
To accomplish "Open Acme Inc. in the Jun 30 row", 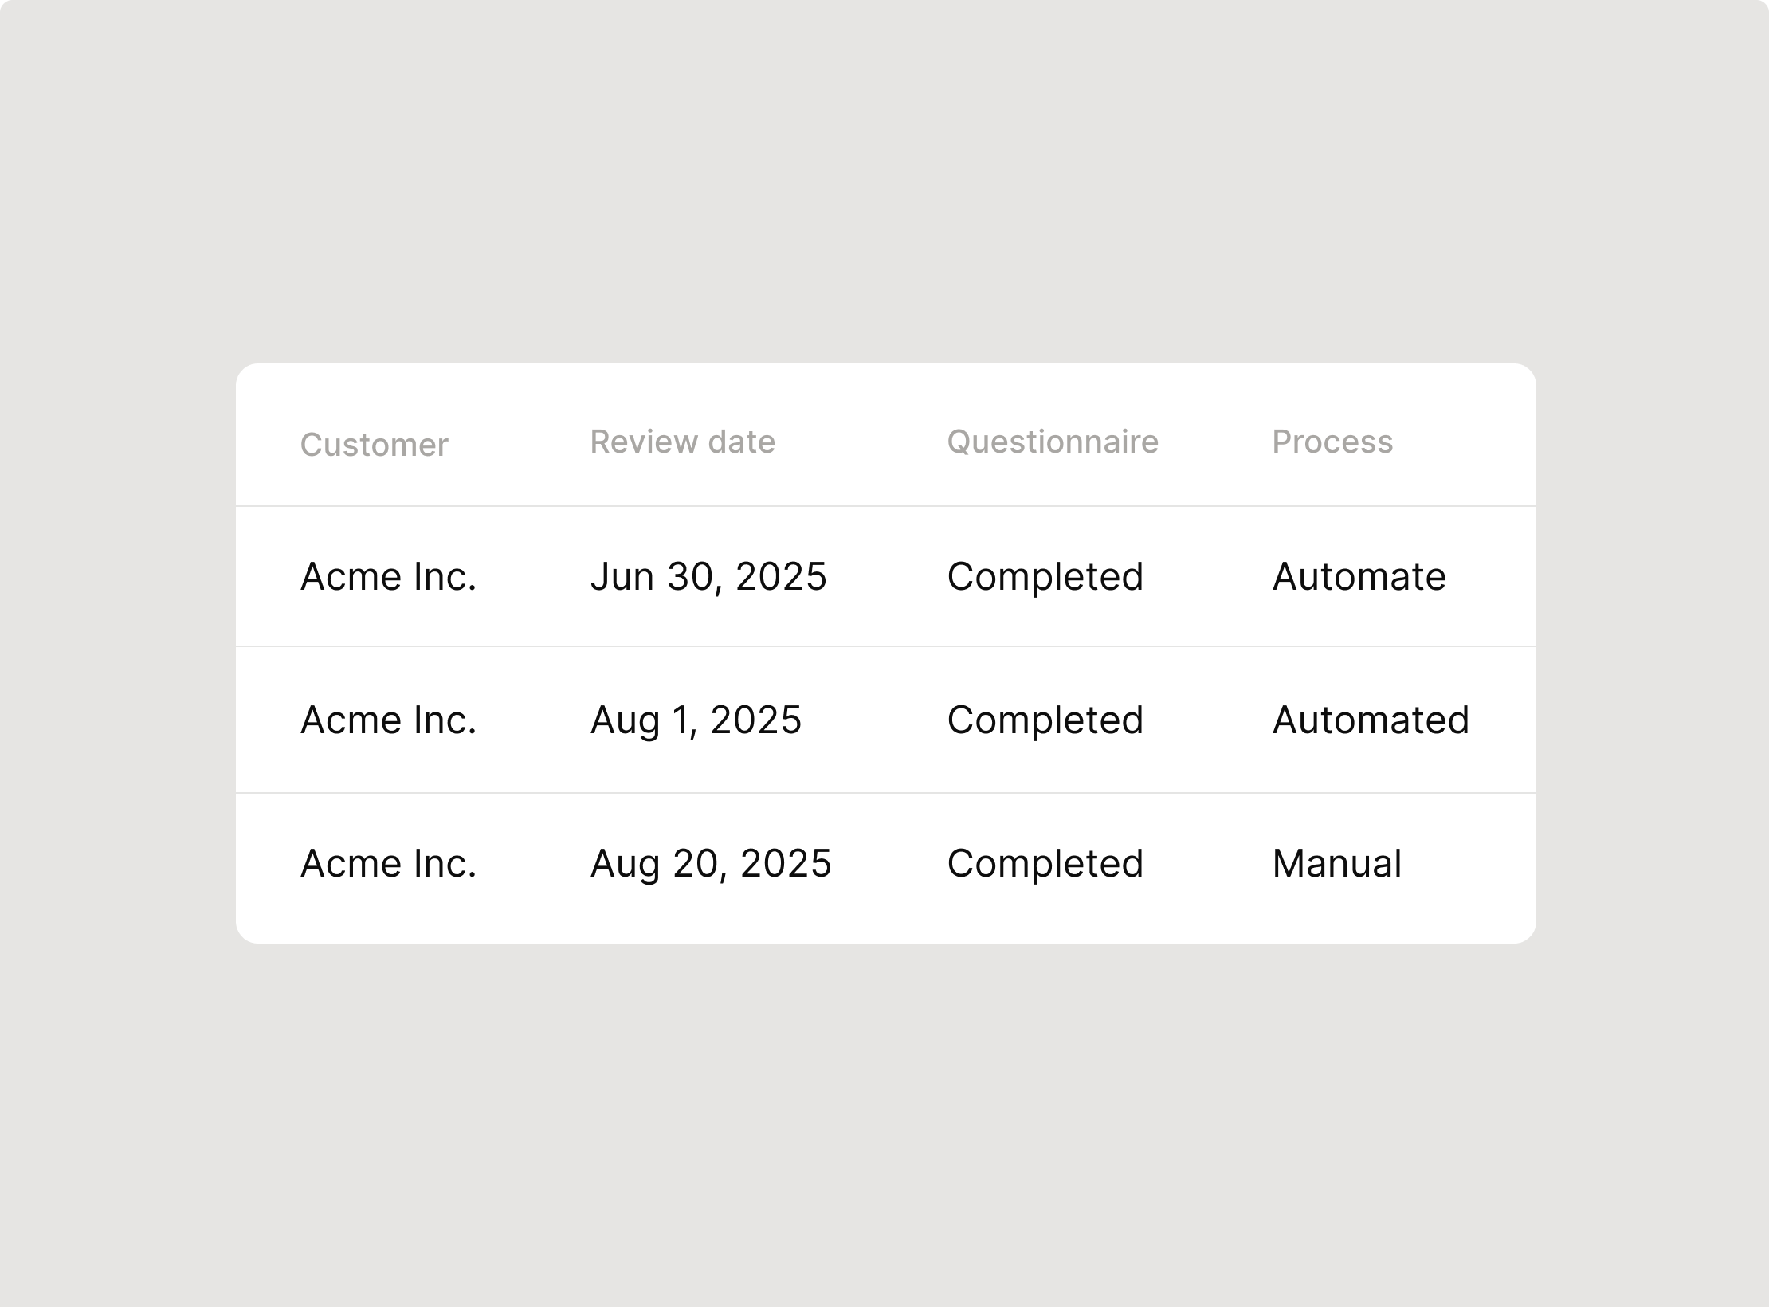I will tap(388, 576).
